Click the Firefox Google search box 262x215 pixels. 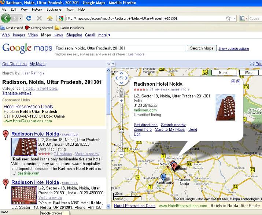[x=255, y=18]
